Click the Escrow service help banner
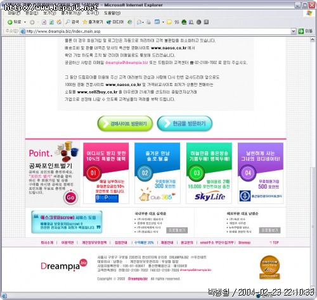 pyautogui.click(x=67, y=222)
